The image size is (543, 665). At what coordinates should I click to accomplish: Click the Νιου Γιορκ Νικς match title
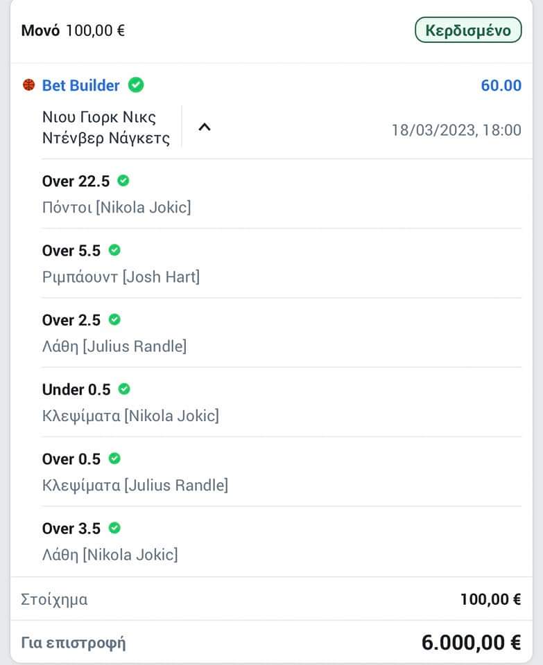tap(98, 116)
